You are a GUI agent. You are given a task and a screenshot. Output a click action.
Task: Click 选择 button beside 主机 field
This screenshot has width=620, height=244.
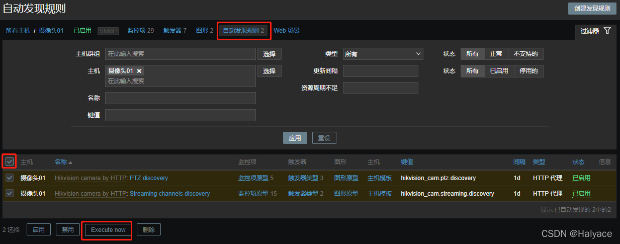(270, 71)
